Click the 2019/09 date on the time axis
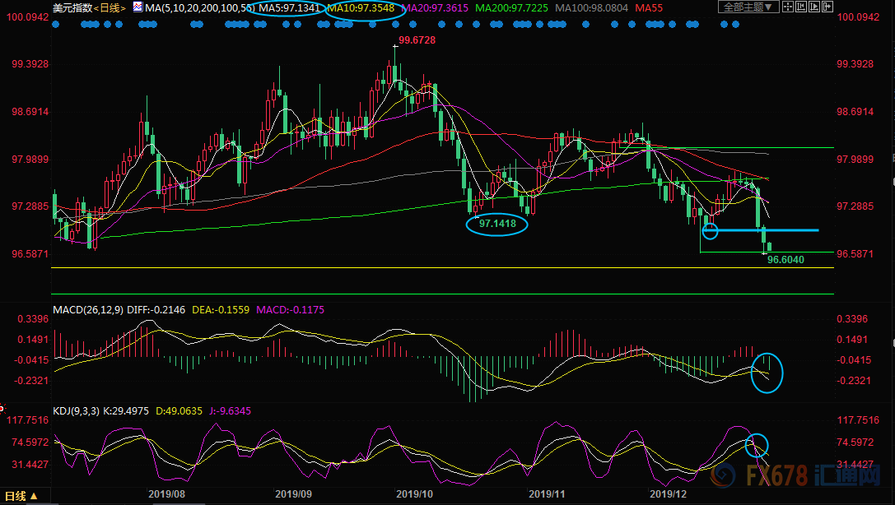This screenshot has height=505, width=895. click(293, 493)
